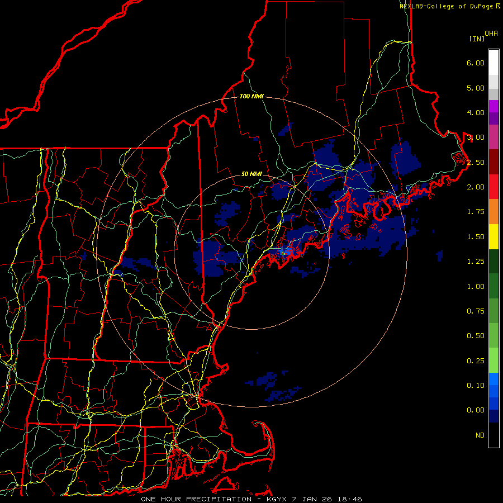This screenshot has height=503, width=503.
Task: Click the 0.75 legend value
Action: [x=476, y=311]
